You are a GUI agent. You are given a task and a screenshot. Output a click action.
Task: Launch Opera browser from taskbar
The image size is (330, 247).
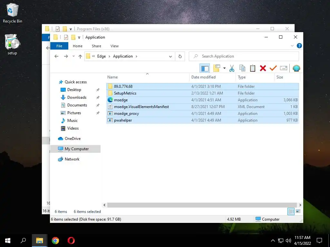[71, 241]
